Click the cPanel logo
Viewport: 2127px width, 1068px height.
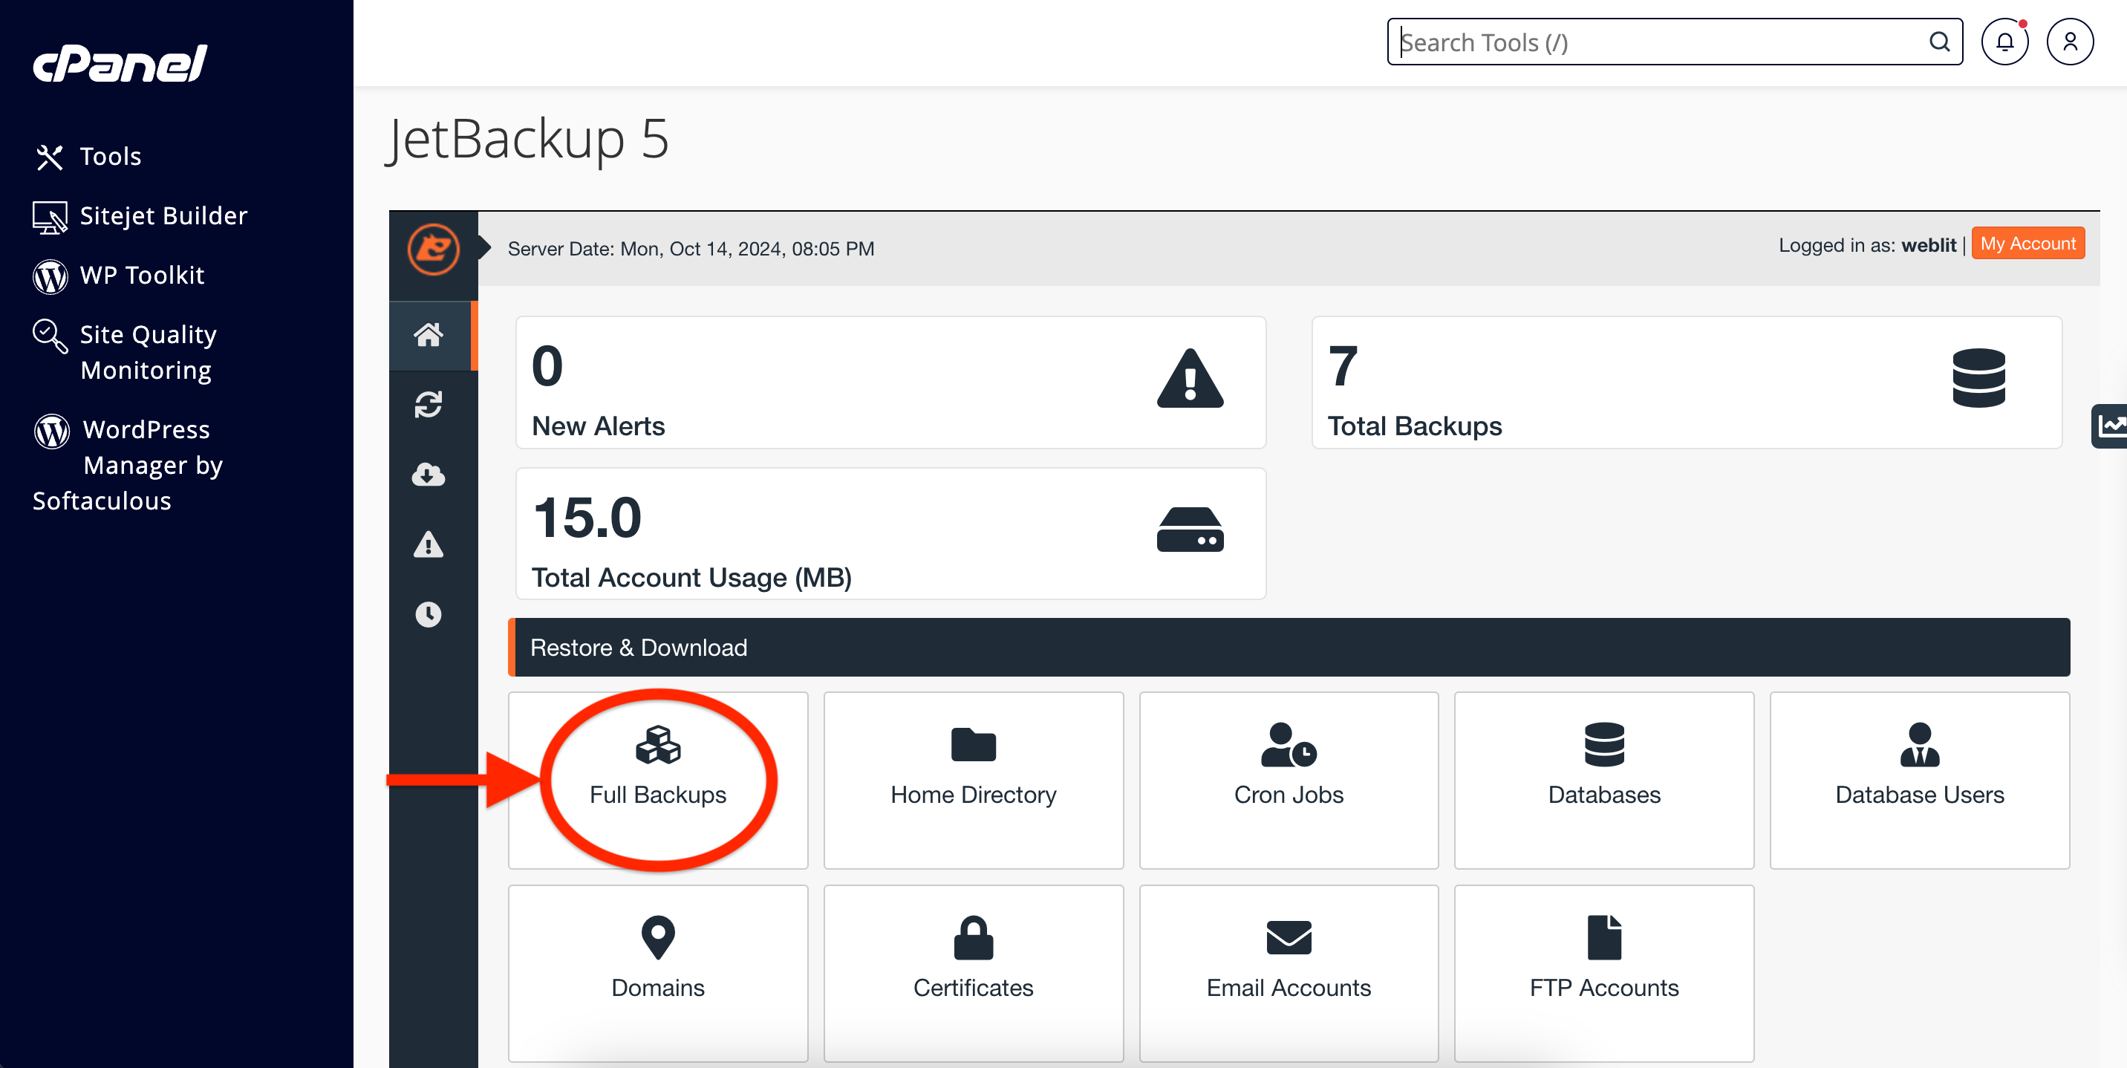pyautogui.click(x=120, y=64)
